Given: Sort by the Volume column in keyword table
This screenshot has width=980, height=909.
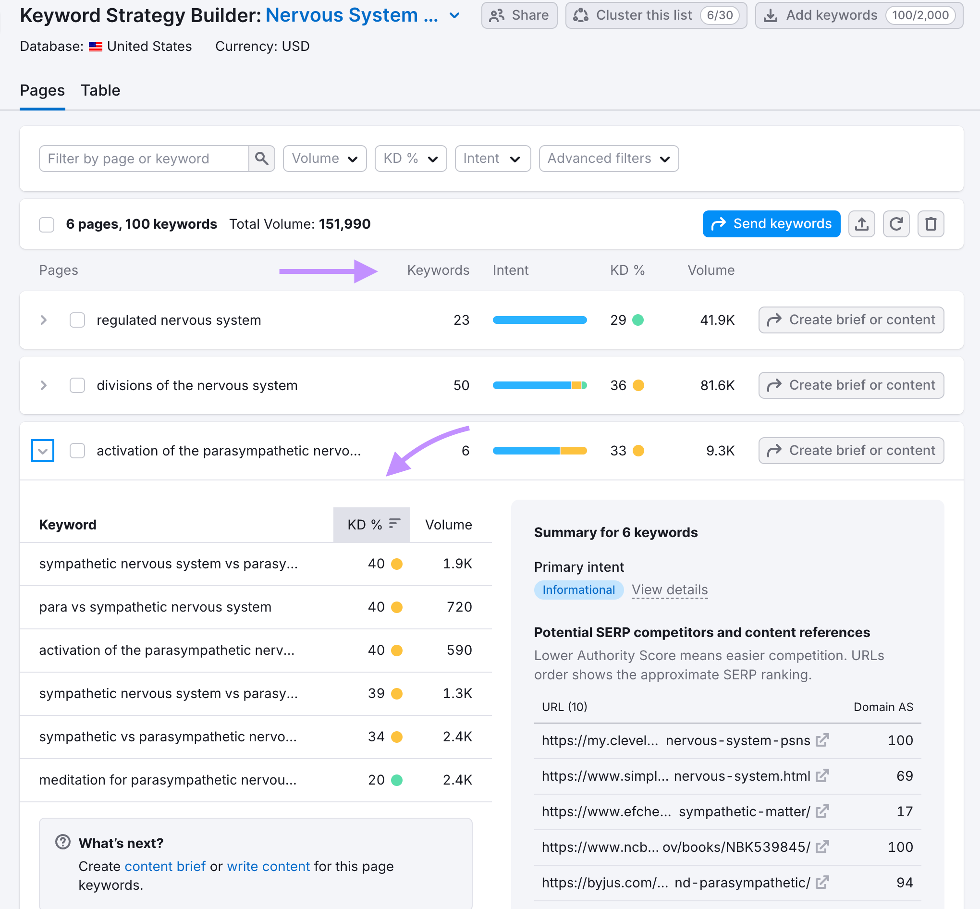Looking at the screenshot, I should [449, 524].
